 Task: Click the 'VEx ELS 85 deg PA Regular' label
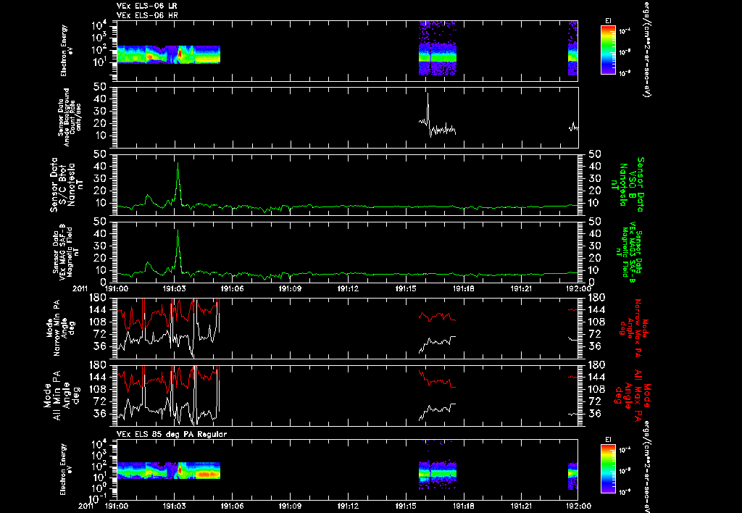(171, 434)
